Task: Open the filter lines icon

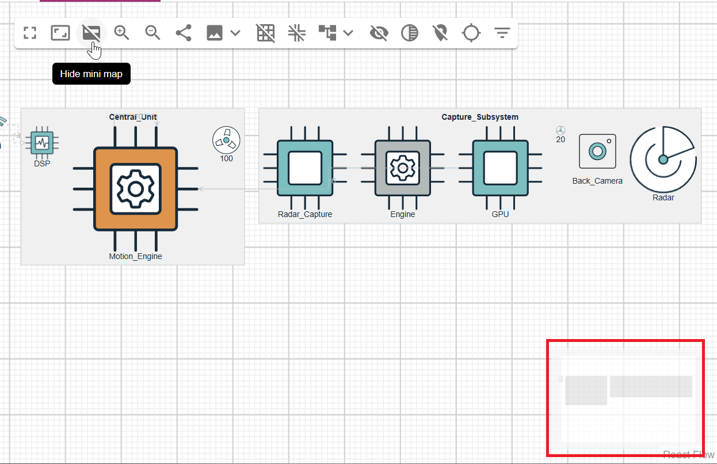Action: point(502,33)
